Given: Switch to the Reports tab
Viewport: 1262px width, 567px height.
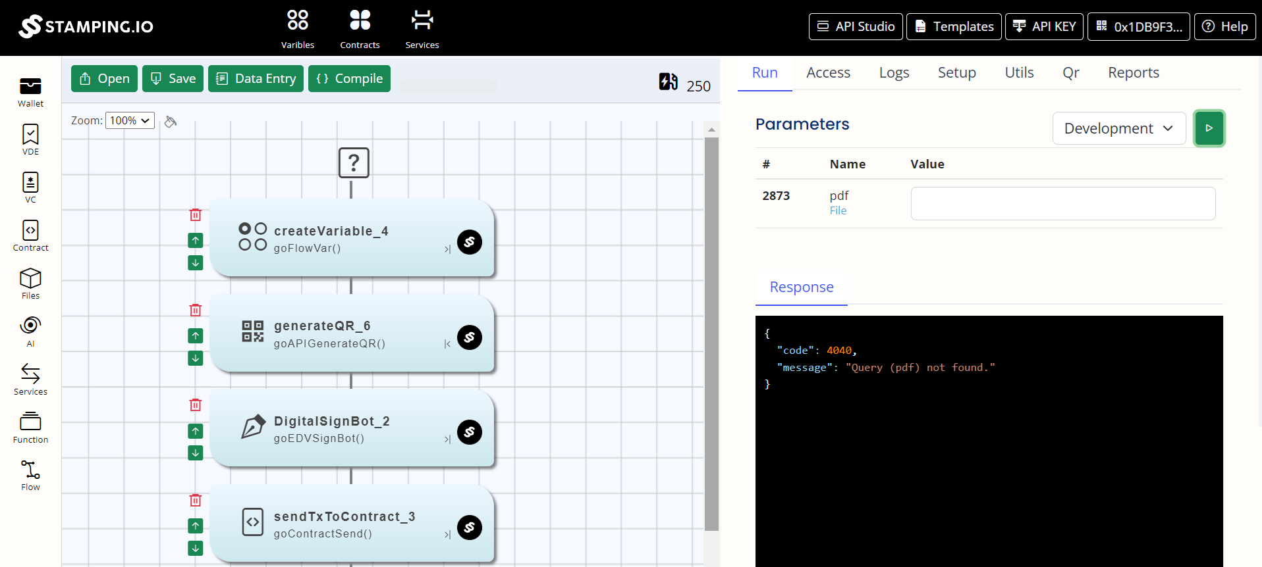Looking at the screenshot, I should point(1133,73).
